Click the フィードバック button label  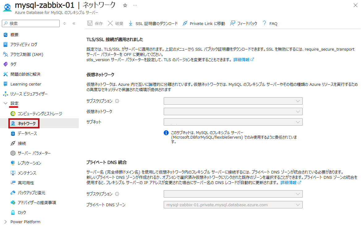[x=247, y=23]
